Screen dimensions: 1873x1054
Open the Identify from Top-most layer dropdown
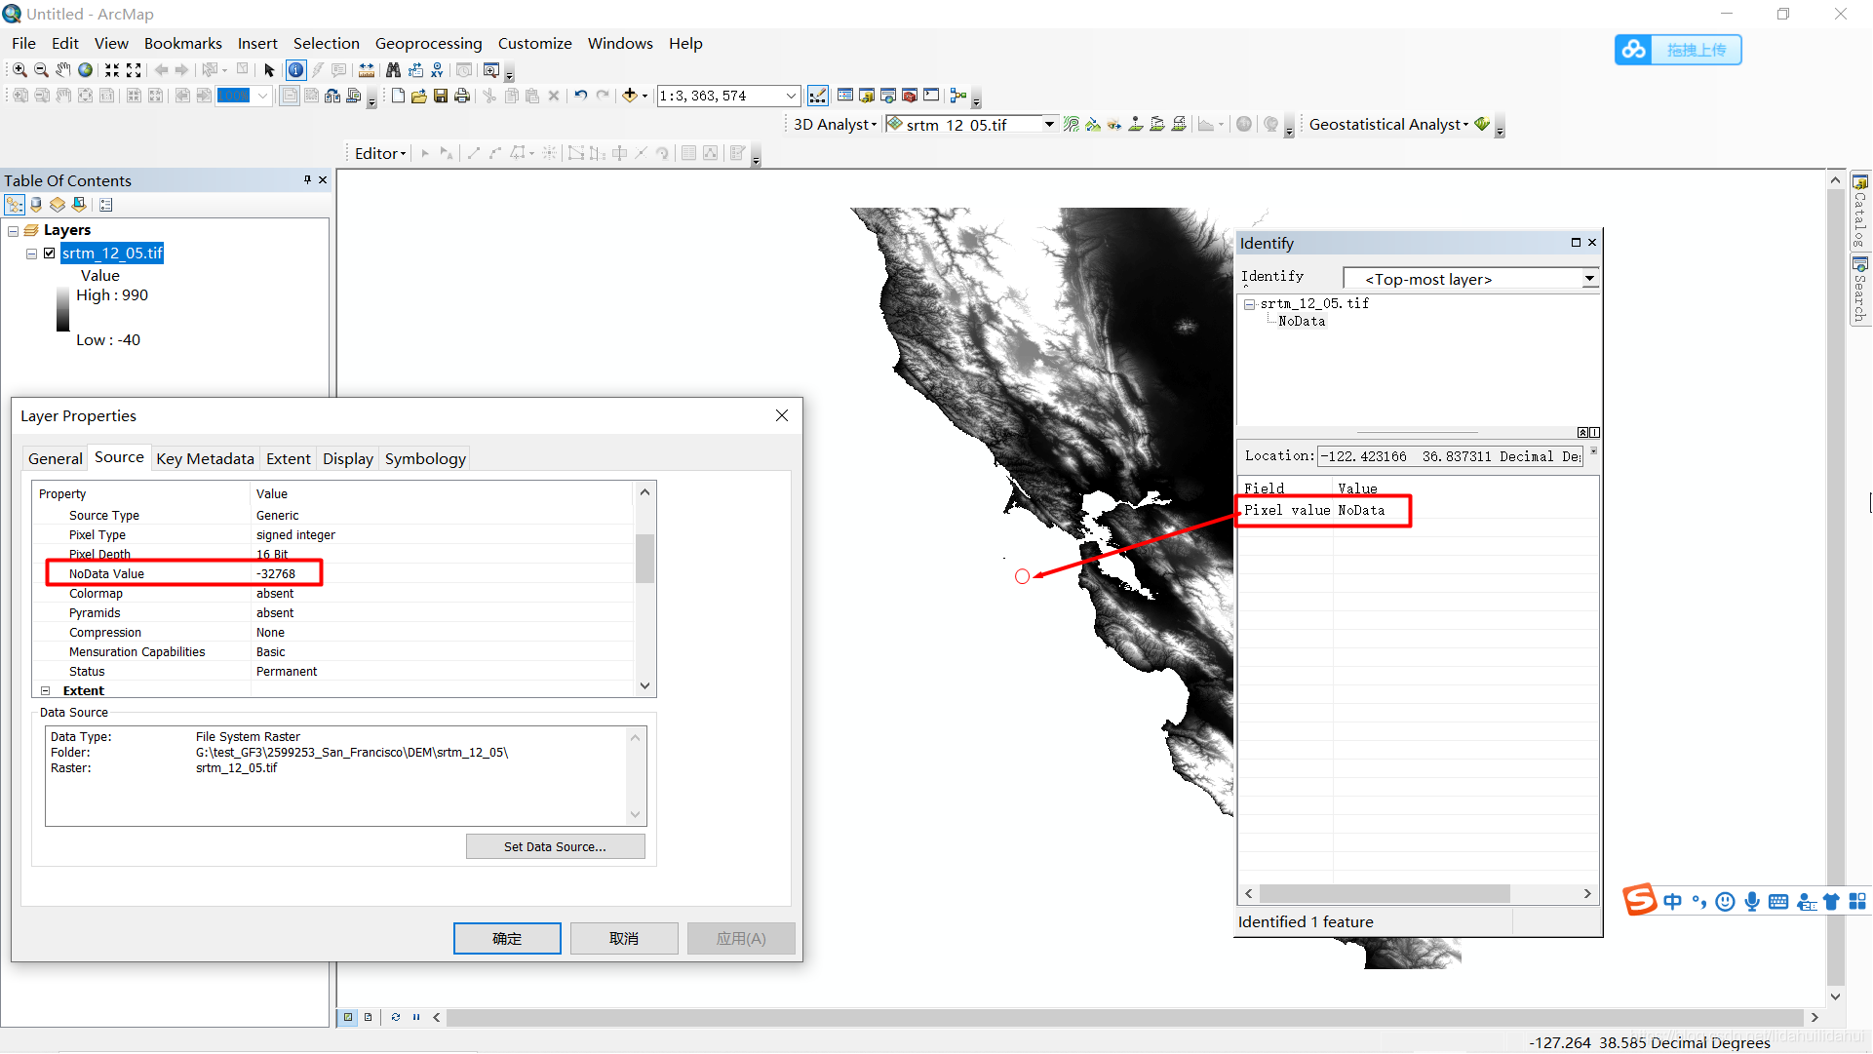[x=1589, y=279]
